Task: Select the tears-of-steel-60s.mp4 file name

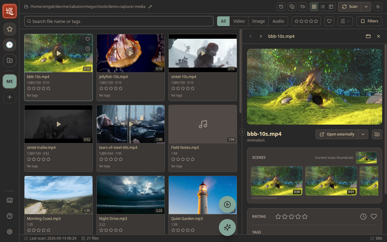Action: tap(118, 148)
